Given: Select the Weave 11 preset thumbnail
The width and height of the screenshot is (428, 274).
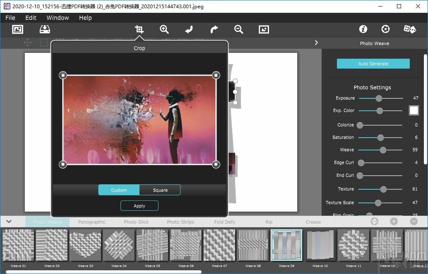Looking at the screenshot, I should pyautogui.click(x=353, y=245).
